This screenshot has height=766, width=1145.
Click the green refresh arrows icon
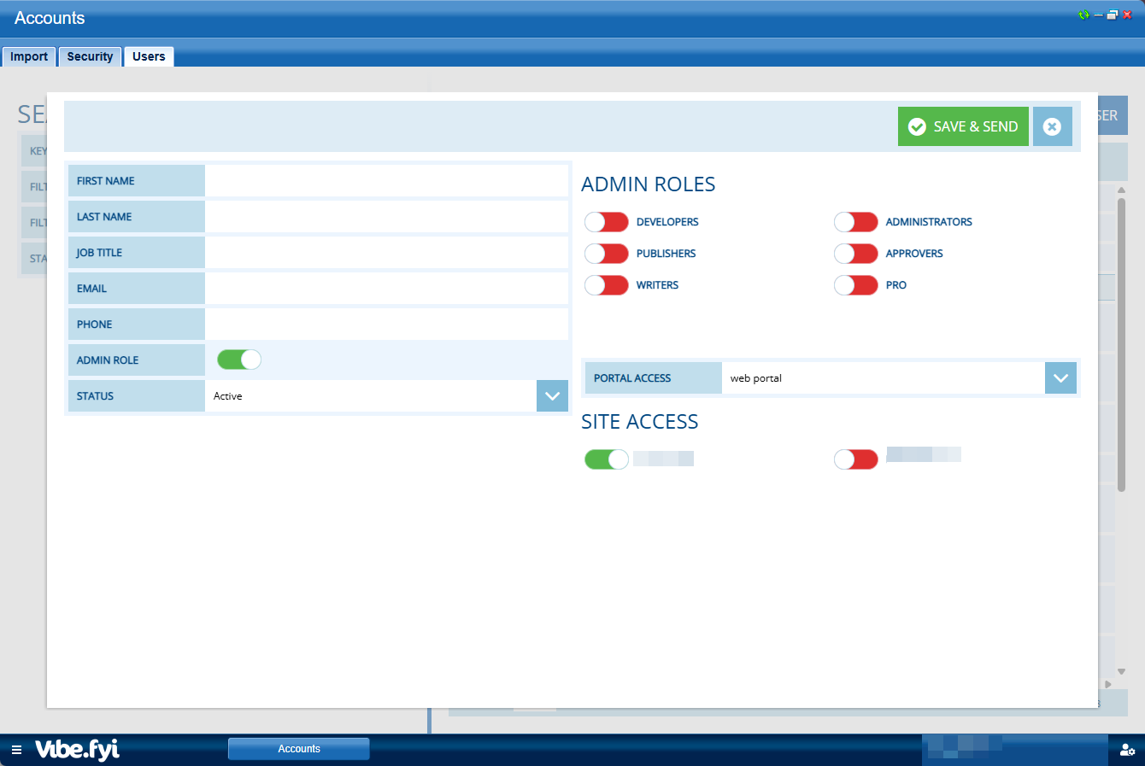click(1083, 15)
